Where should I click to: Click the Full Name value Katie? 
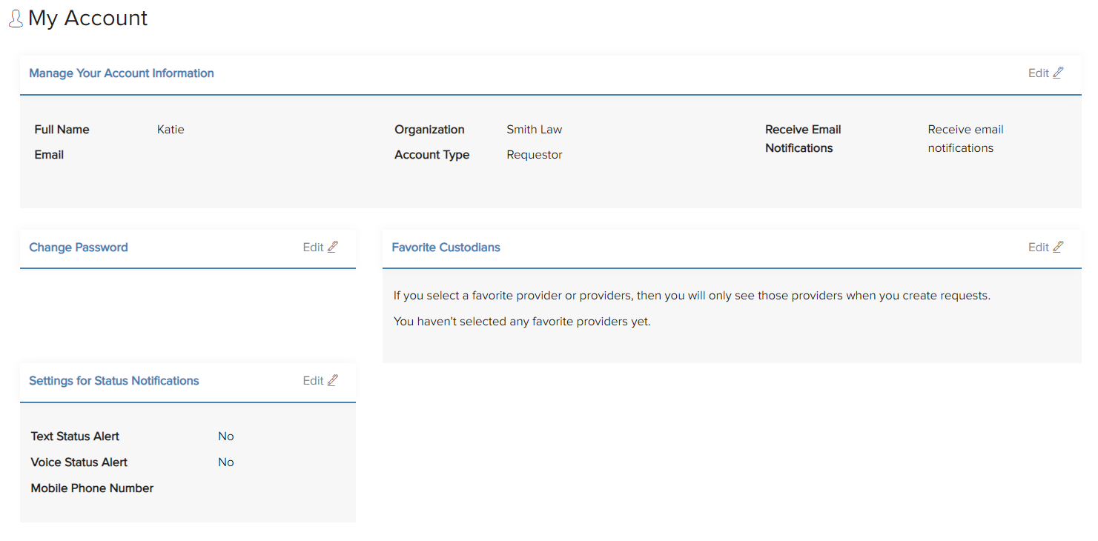[x=171, y=129]
